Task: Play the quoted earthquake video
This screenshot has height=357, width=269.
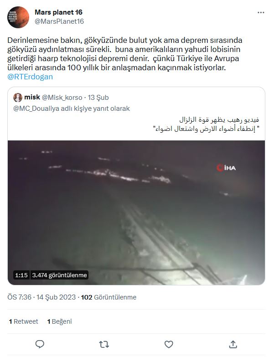Action: 136,212
